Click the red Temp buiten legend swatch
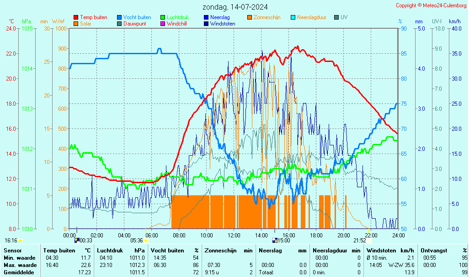The height and width of the screenshot is (277, 469). click(x=76, y=17)
